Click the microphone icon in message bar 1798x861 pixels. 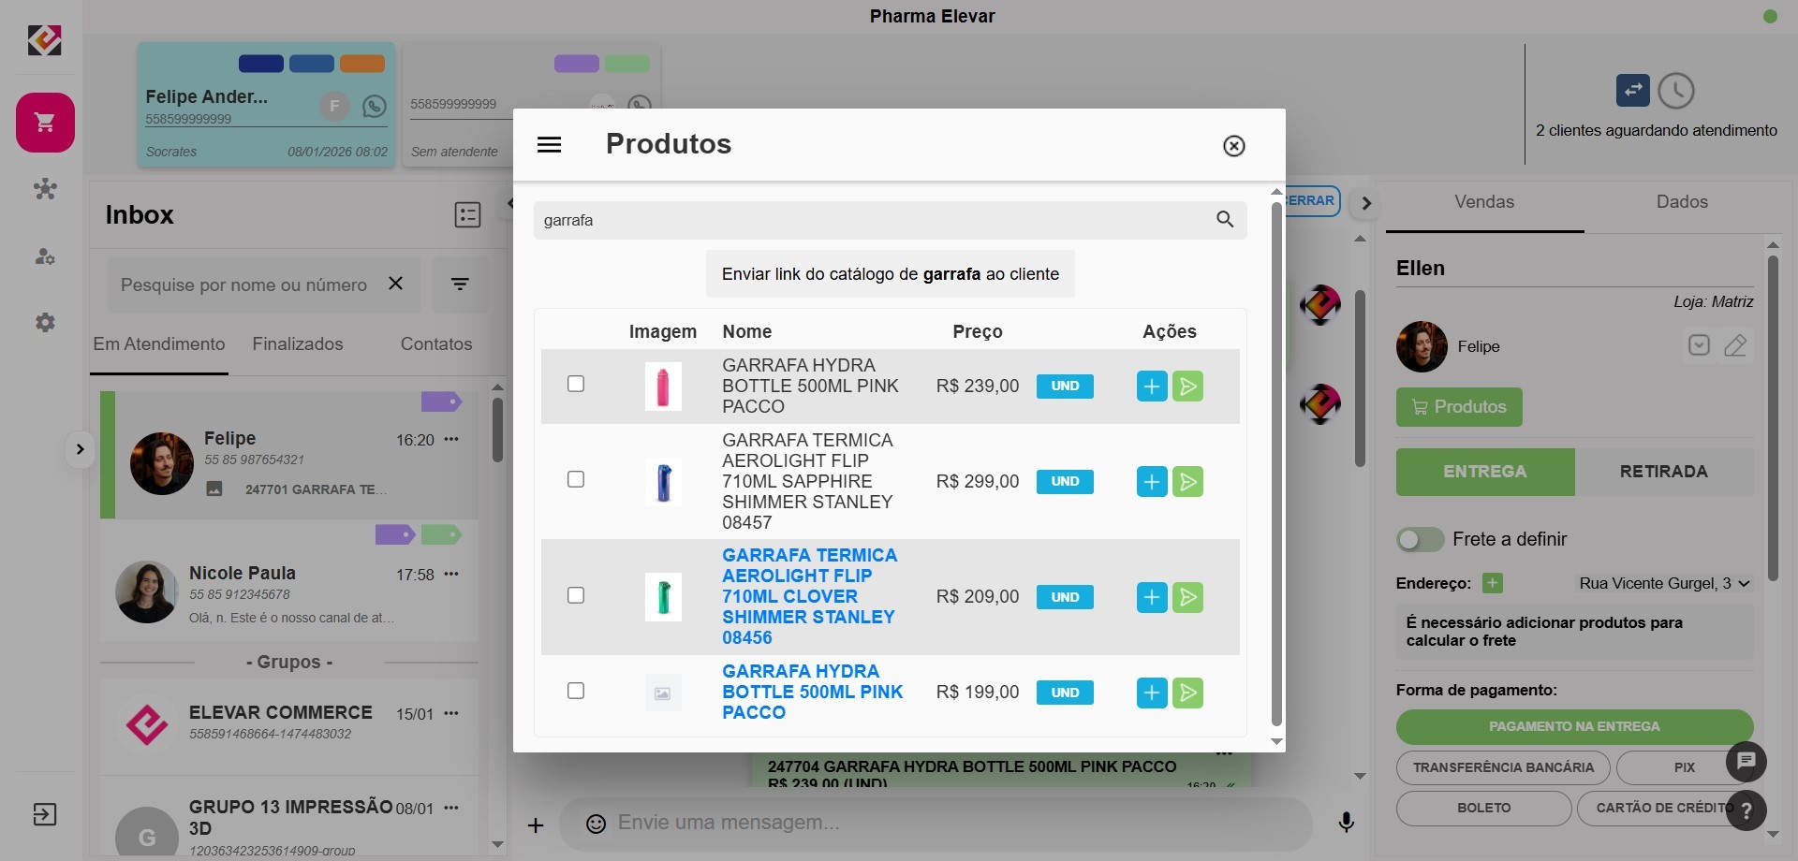coord(1346,823)
